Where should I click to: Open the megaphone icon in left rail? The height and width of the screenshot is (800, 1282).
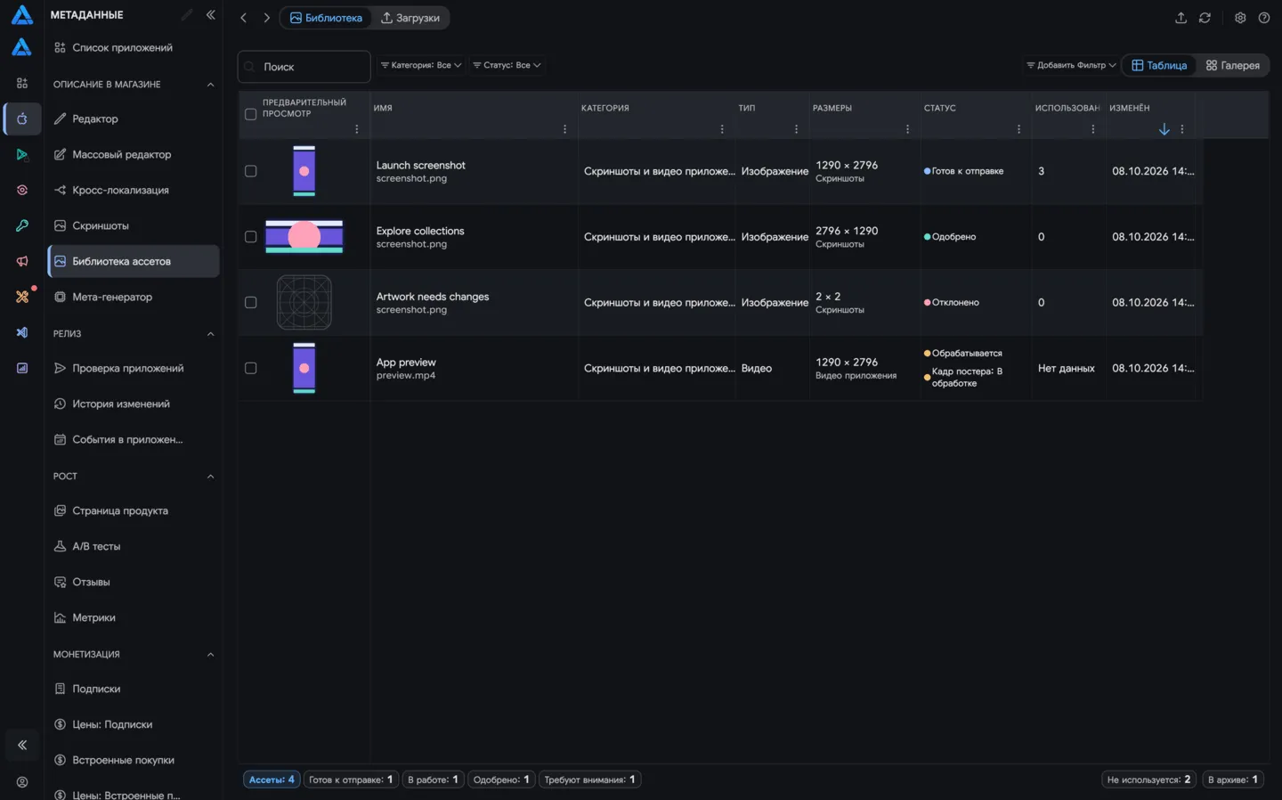pos(22,261)
